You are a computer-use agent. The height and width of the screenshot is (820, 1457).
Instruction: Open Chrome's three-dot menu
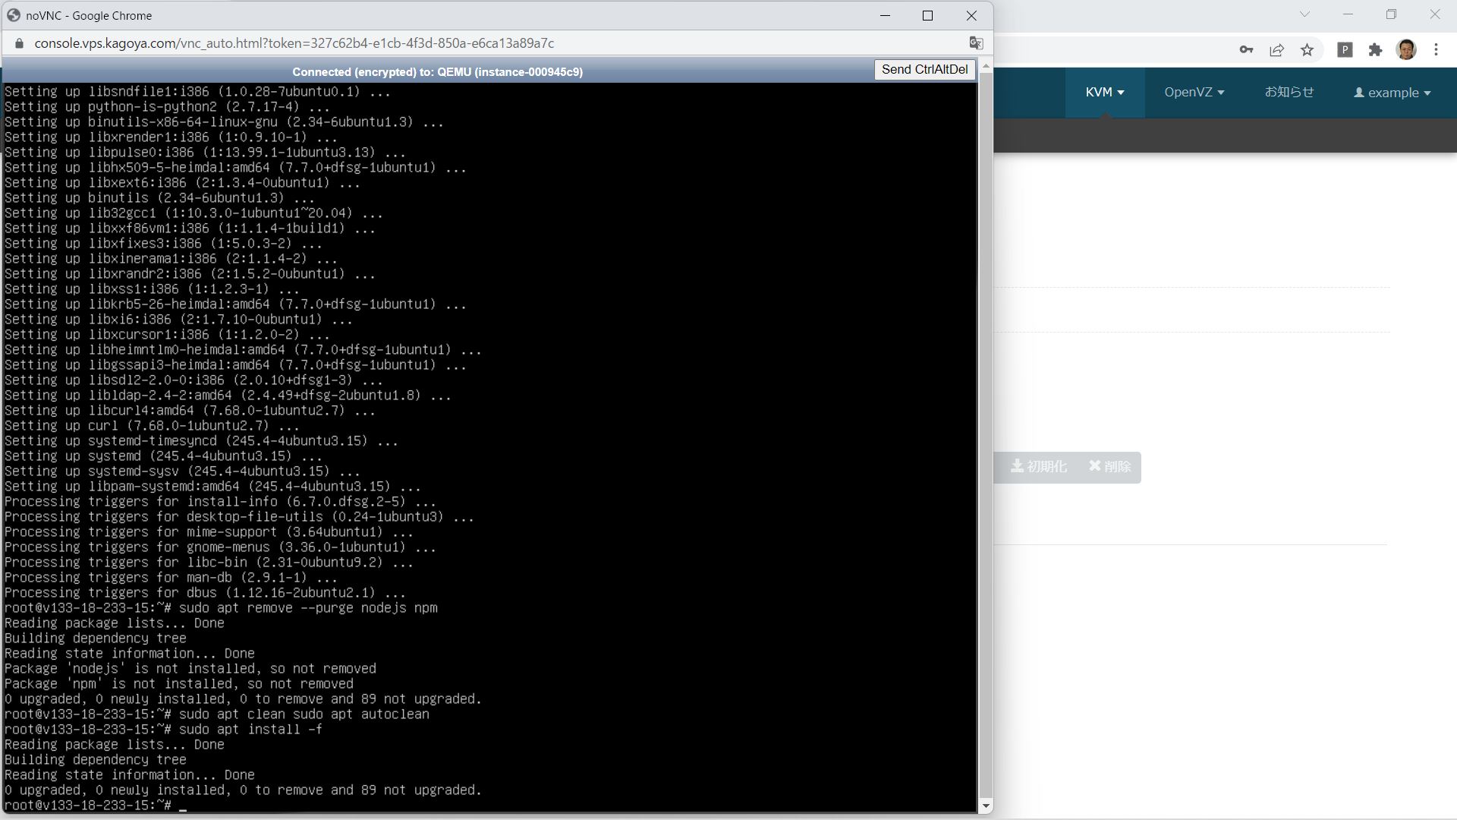[x=1436, y=49]
